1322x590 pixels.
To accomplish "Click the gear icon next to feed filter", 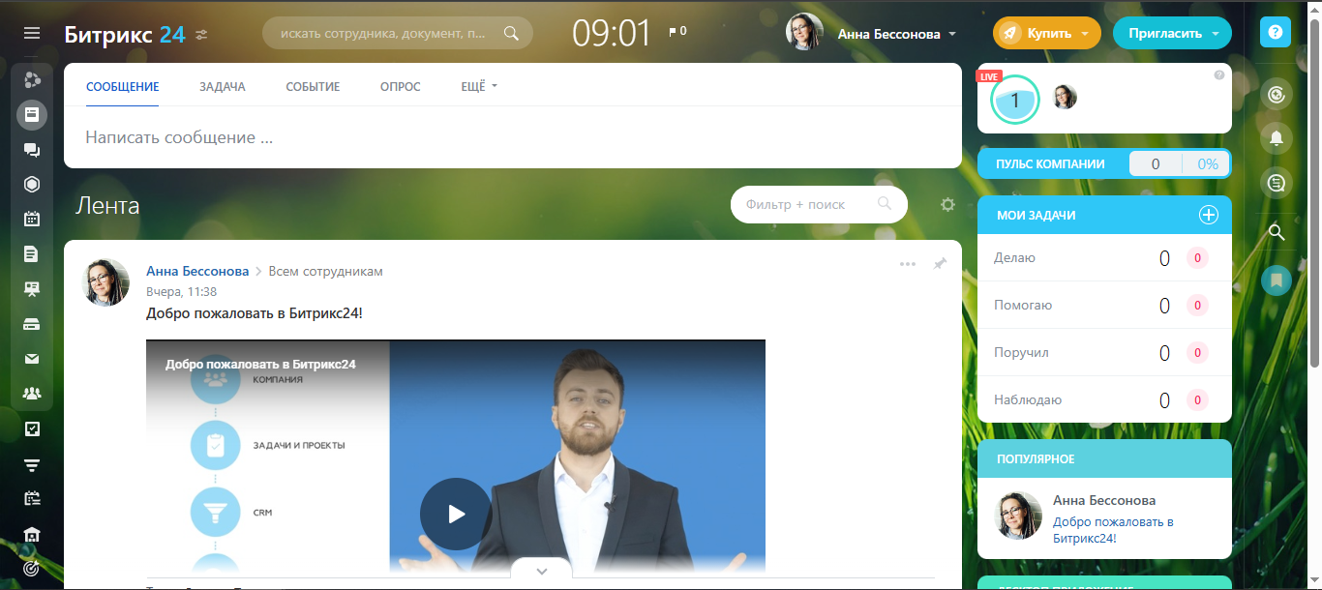I will click(x=947, y=204).
